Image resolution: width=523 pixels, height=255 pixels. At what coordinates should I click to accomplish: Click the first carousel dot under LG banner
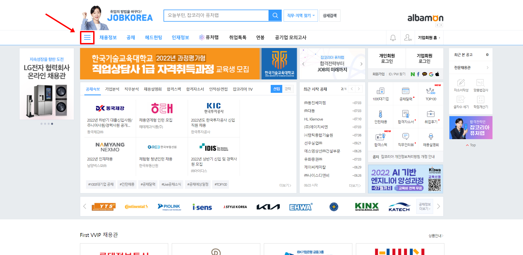pos(41,124)
